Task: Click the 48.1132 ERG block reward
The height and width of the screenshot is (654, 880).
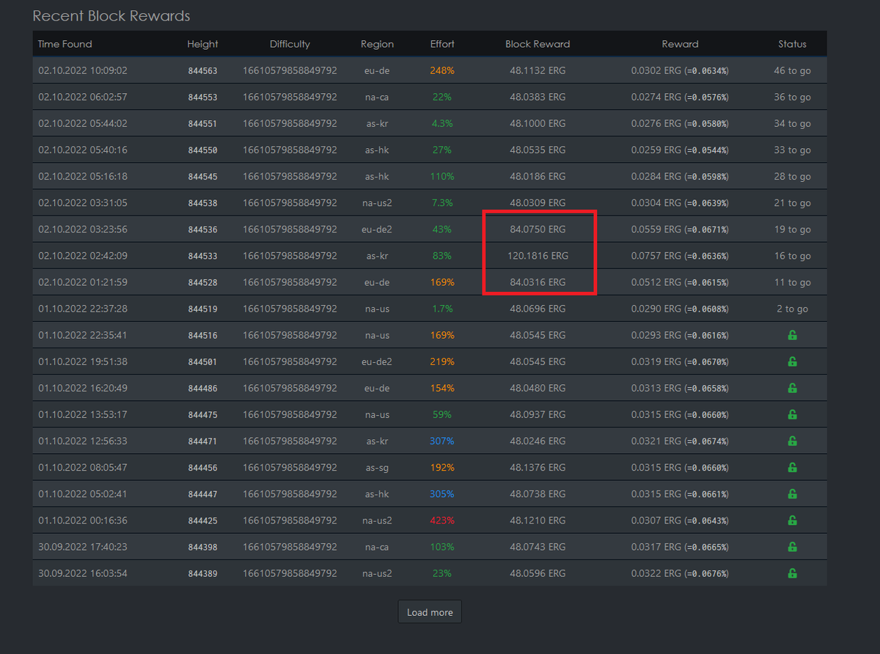Action: click(x=538, y=71)
